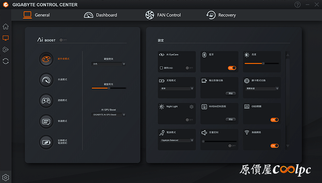
Task: Click the Wi-Fi wireless network icon
Action: (247, 133)
